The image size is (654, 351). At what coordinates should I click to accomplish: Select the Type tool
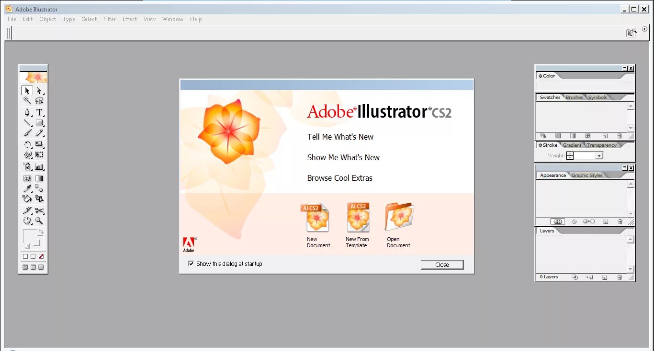[39, 112]
